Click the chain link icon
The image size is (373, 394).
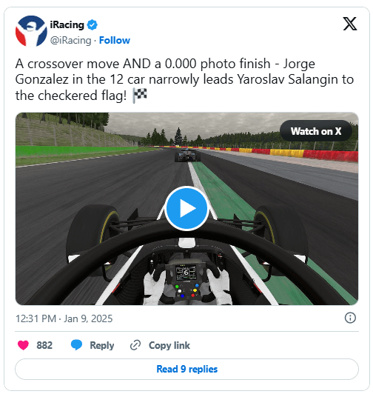pyautogui.click(x=135, y=345)
